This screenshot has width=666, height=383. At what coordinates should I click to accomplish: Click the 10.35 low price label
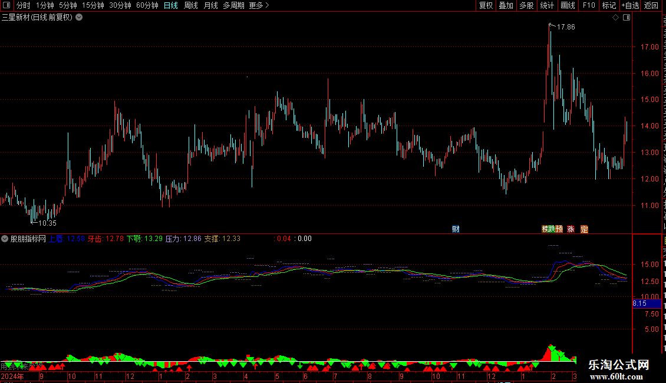coord(47,223)
